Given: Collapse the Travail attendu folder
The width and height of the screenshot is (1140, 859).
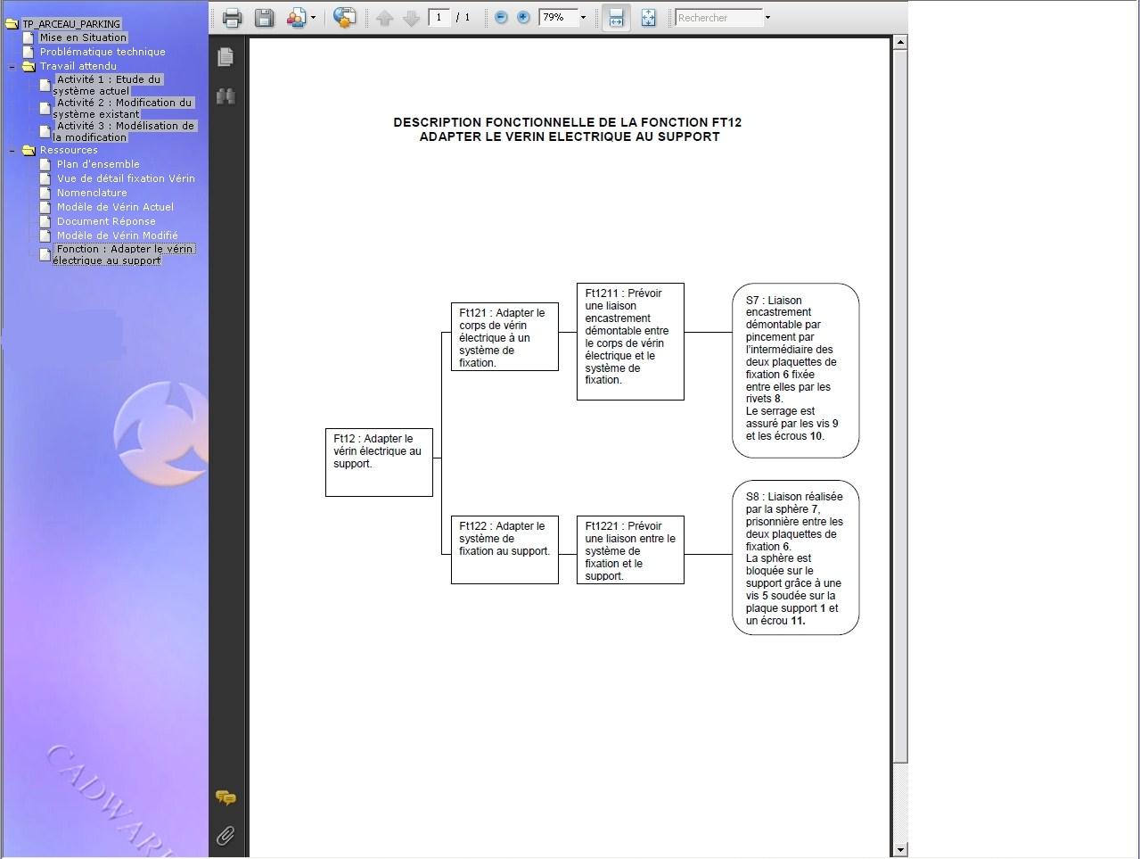Looking at the screenshot, I should [x=12, y=66].
